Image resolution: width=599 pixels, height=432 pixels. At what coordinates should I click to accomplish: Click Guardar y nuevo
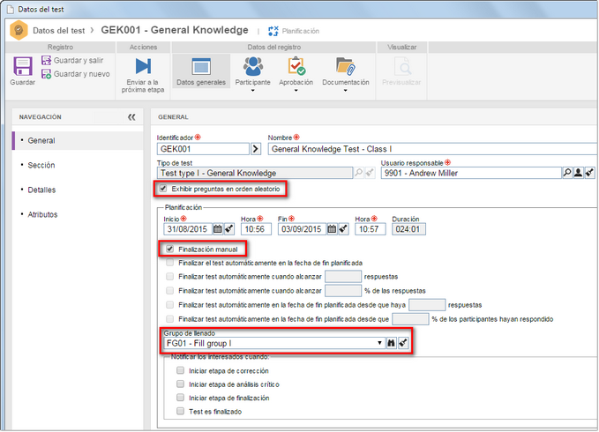(x=76, y=74)
